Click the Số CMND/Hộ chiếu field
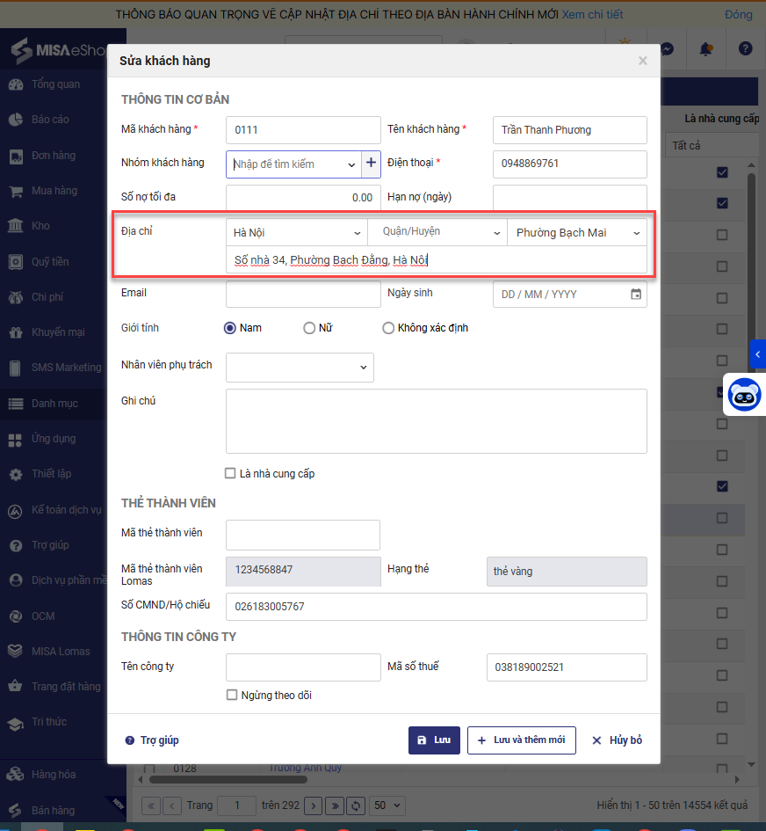766x831 pixels. point(437,606)
